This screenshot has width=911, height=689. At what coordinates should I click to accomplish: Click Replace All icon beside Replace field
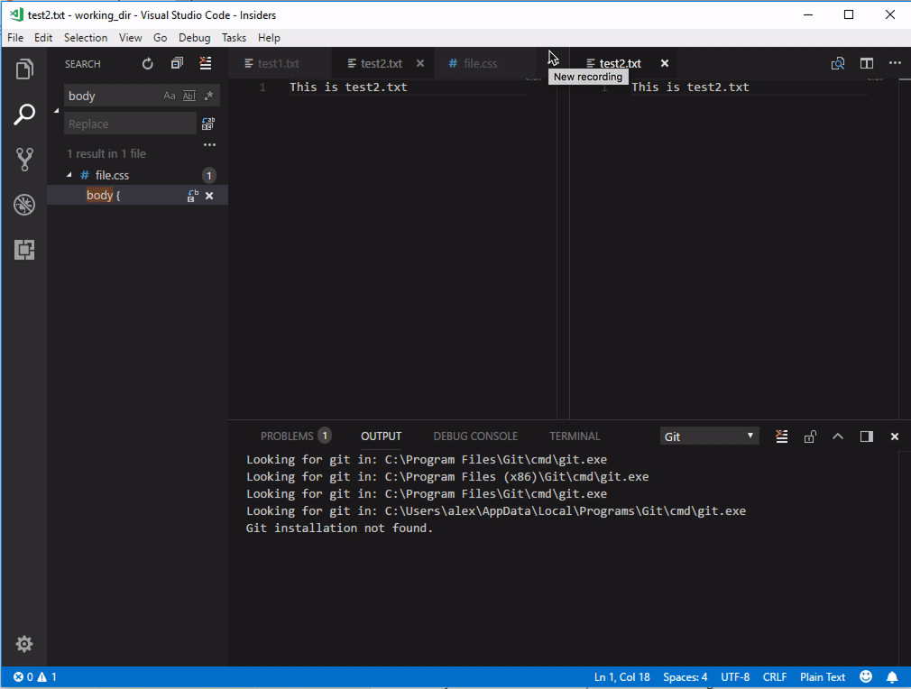tap(208, 124)
